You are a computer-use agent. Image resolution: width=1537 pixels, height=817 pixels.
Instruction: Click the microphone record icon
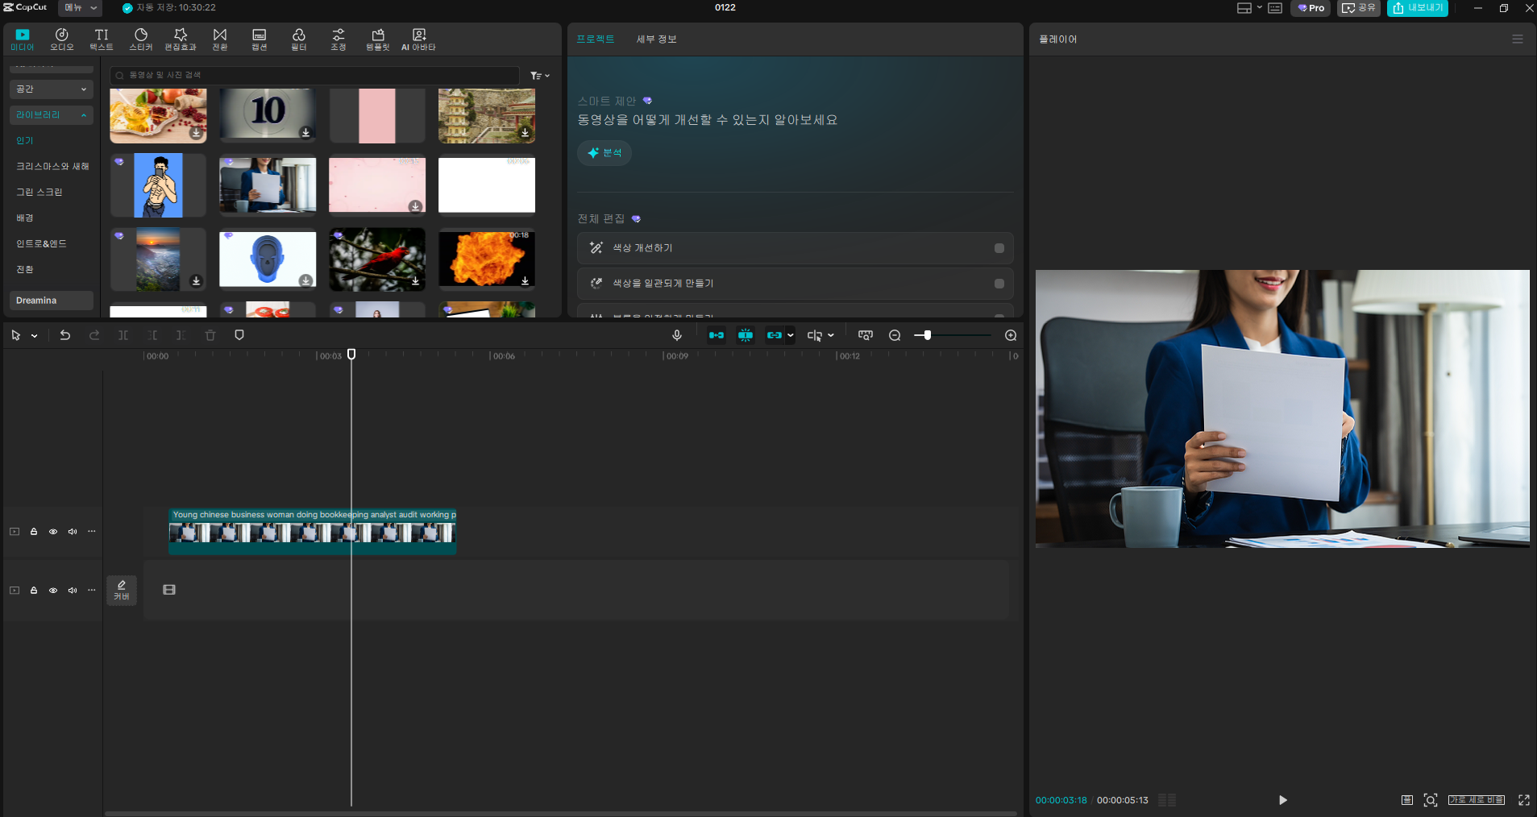[677, 335]
